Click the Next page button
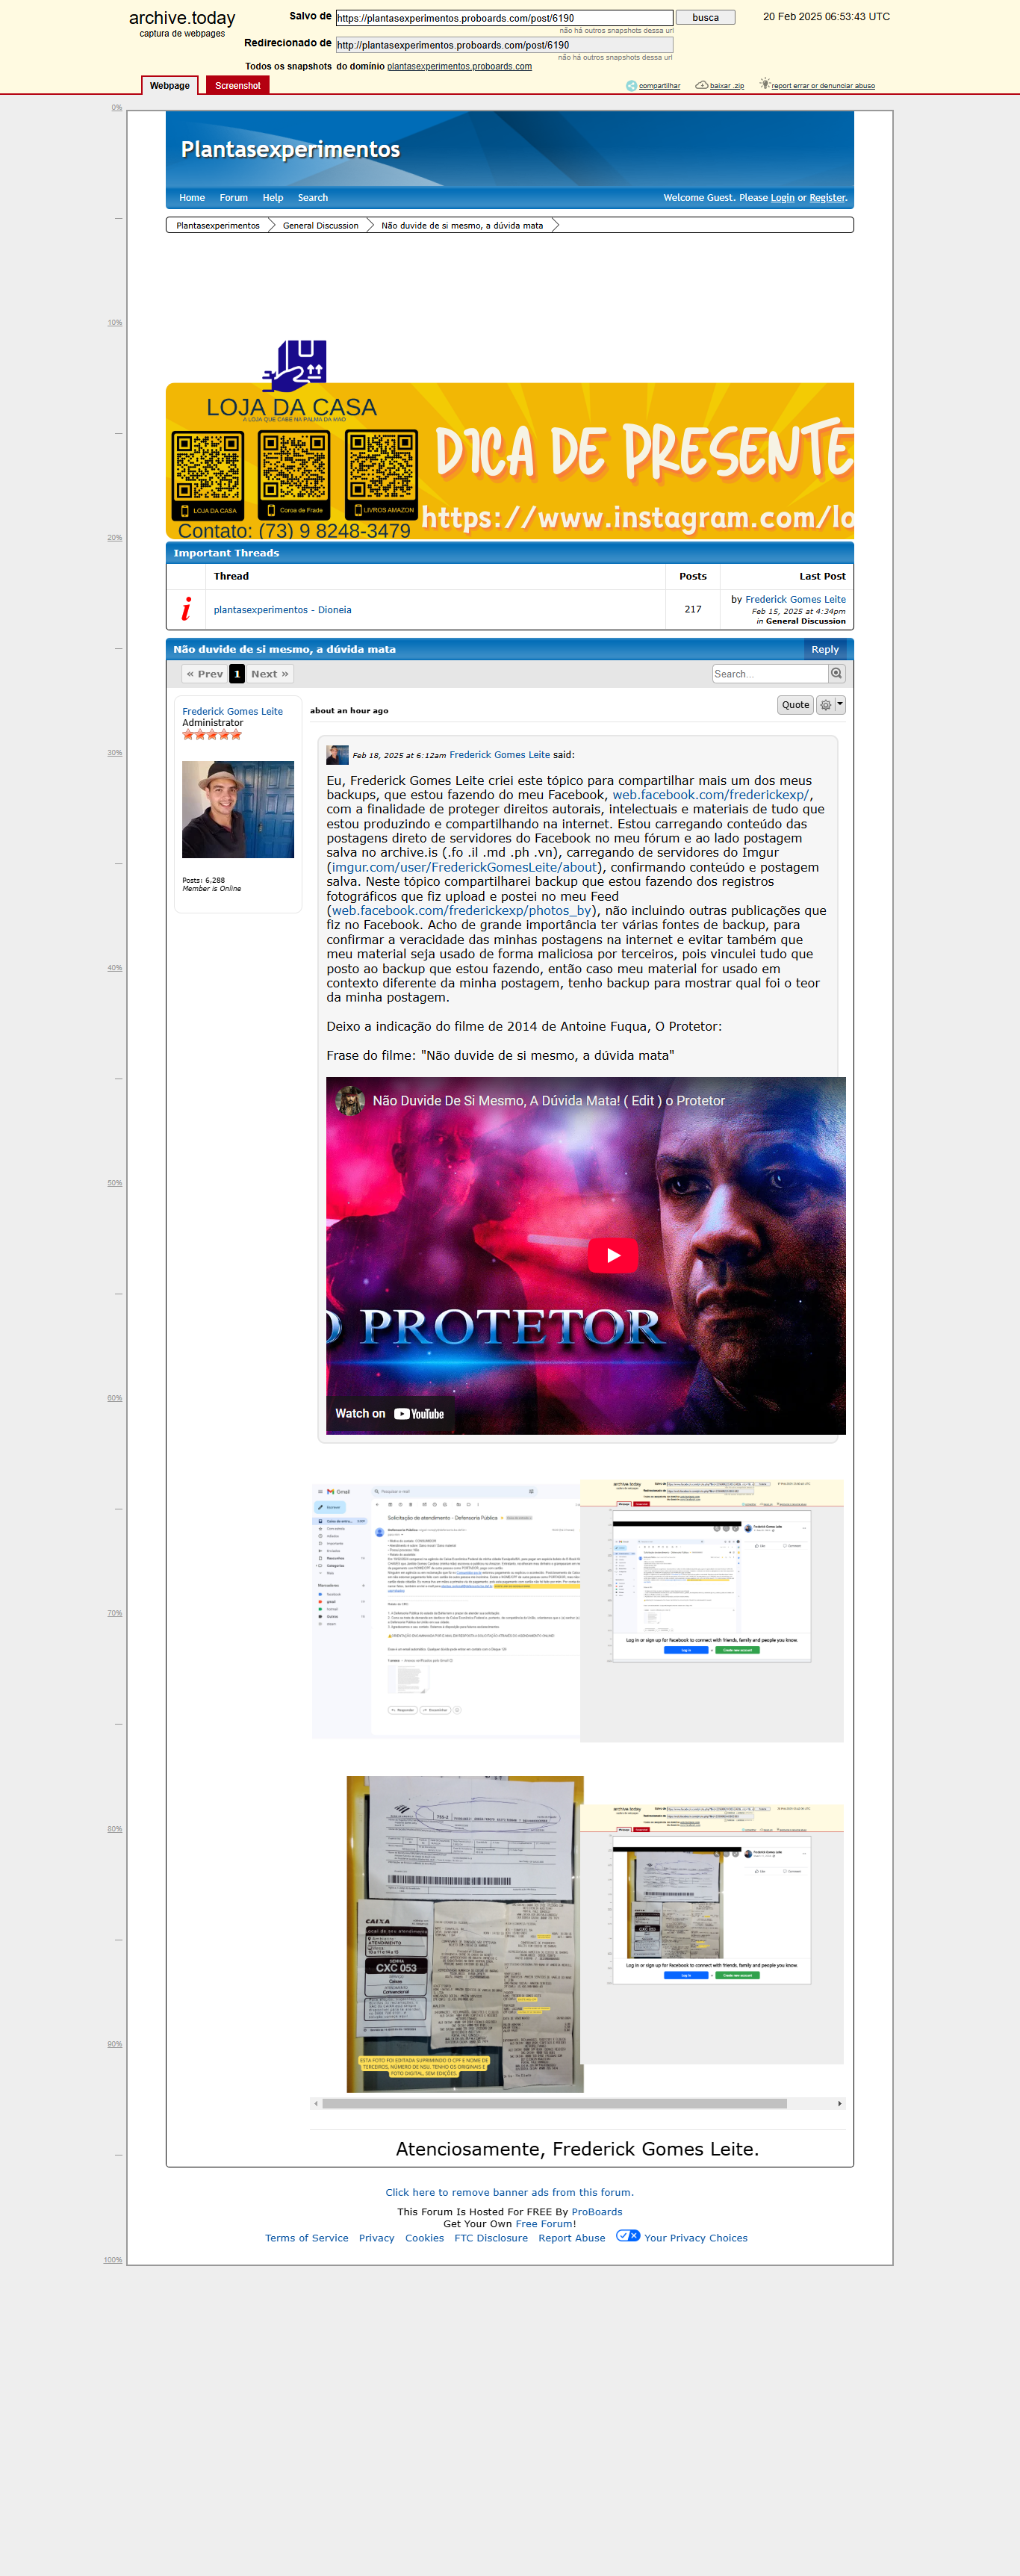Screen dimensions: 1020x2576 point(270,674)
